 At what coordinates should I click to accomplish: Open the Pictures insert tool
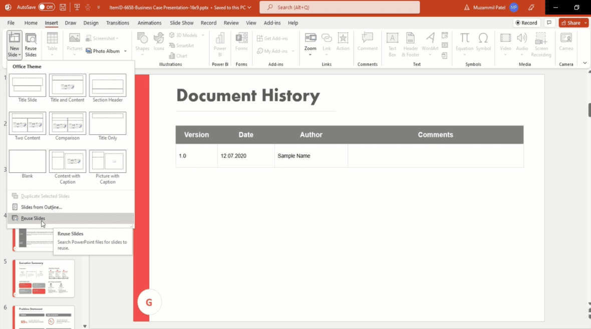click(x=74, y=44)
